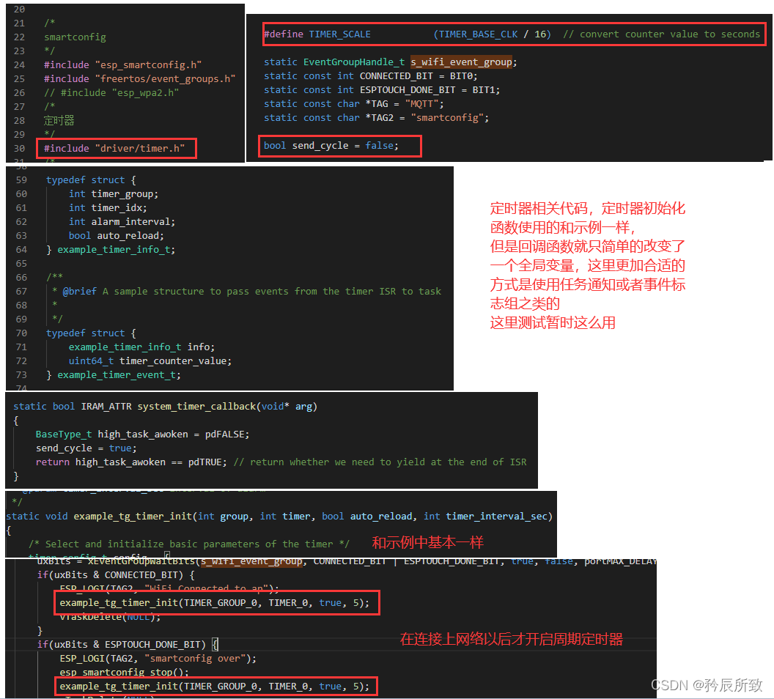Click the Chinese comment '定时器' on line 28
This screenshot has height=699, width=774.
(x=59, y=120)
